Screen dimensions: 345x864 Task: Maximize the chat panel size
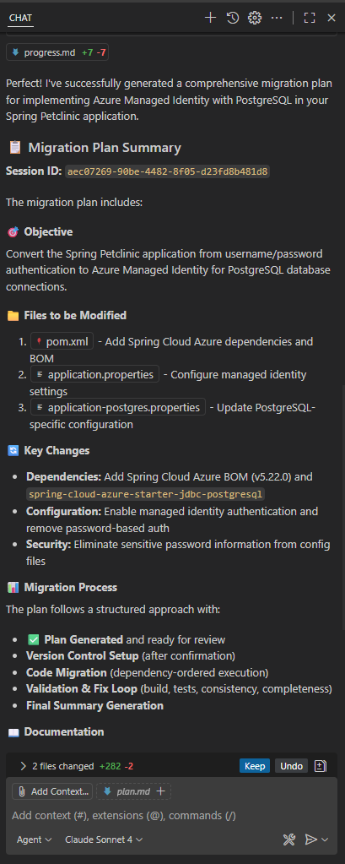point(310,18)
